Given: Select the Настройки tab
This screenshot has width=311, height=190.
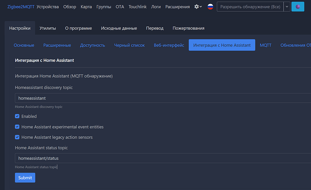Looking at the screenshot, I should [x=20, y=28].
